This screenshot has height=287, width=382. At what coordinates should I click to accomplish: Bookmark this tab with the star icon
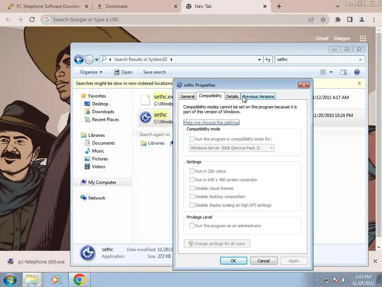pyautogui.click(x=323, y=19)
